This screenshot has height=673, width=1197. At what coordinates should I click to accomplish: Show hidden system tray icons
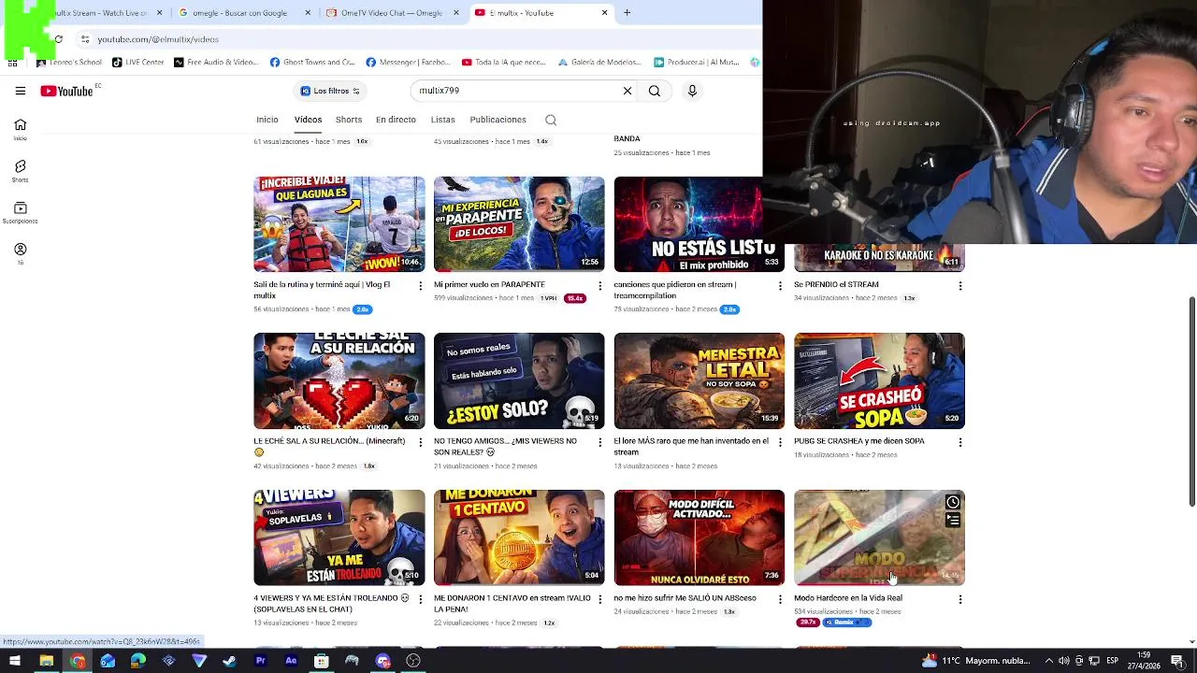coord(1048,661)
